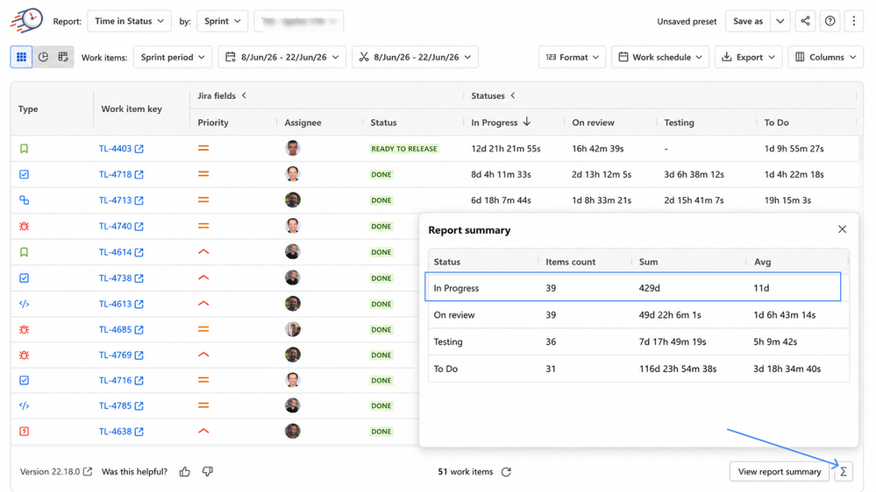Close the Report summary panel
Image resolution: width=876 pixels, height=492 pixels.
point(842,229)
